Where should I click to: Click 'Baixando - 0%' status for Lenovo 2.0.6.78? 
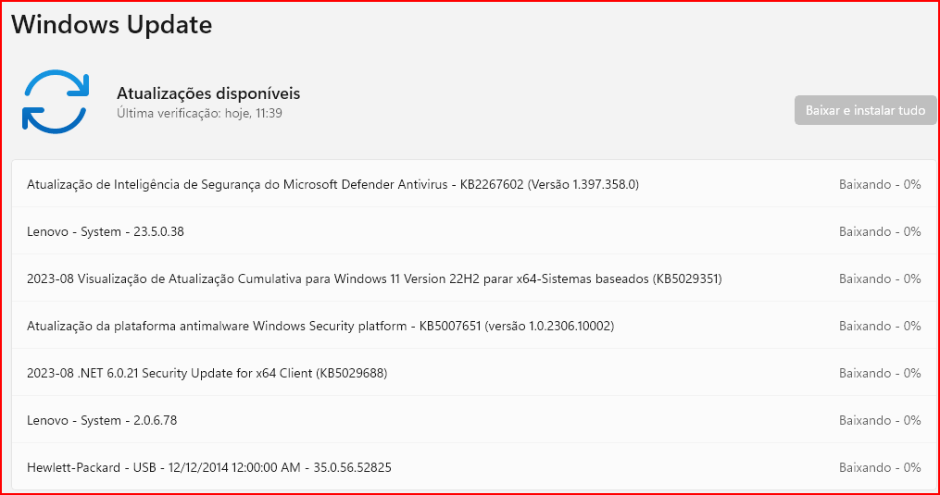[880, 421]
